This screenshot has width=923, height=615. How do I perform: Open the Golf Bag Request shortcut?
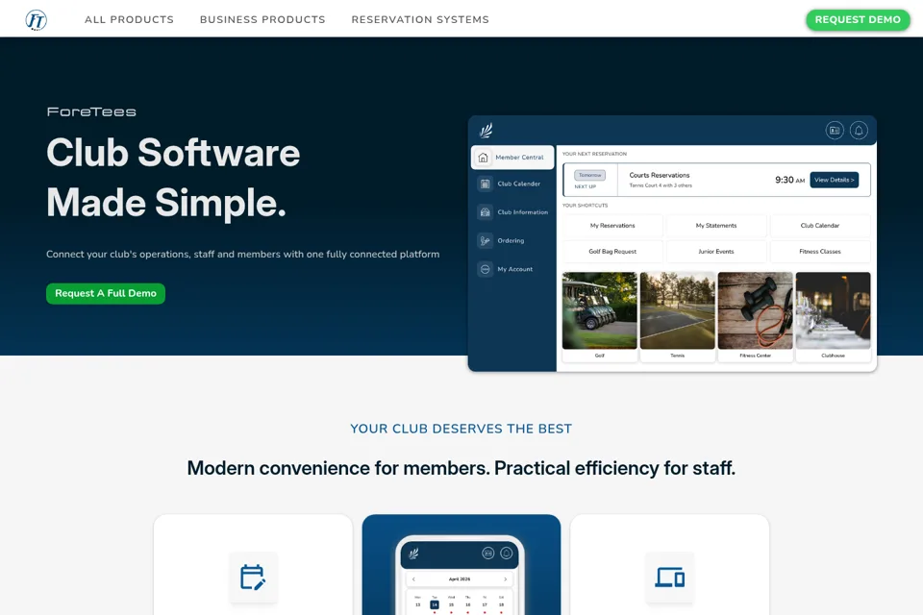click(x=612, y=252)
